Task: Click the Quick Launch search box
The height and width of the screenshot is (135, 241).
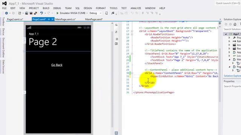Action: click(x=228, y=3)
